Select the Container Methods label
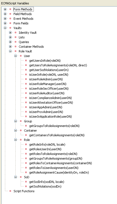 (31, 47)
